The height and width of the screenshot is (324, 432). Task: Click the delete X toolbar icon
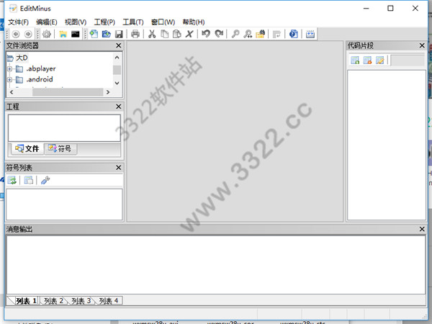pyautogui.click(x=189, y=34)
